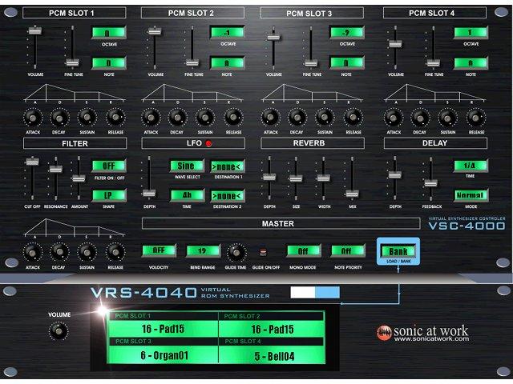Toggle the Load / Bank button
Viewport: 513px width, 384px height.
click(398, 251)
